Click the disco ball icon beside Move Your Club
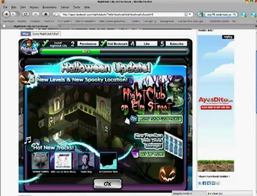 click(x=133, y=119)
